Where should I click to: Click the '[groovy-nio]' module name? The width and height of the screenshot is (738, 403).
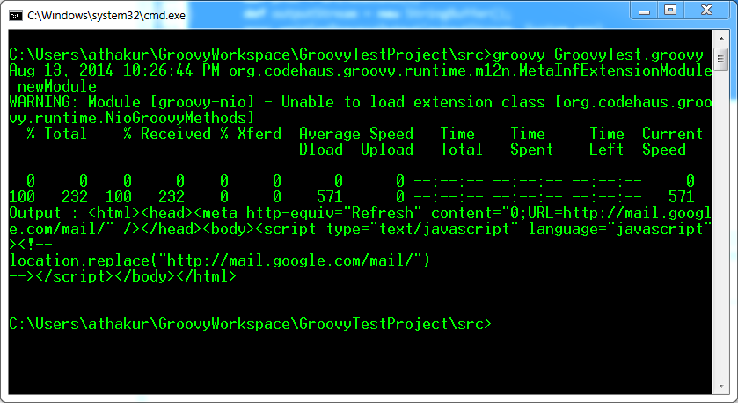[x=202, y=102]
